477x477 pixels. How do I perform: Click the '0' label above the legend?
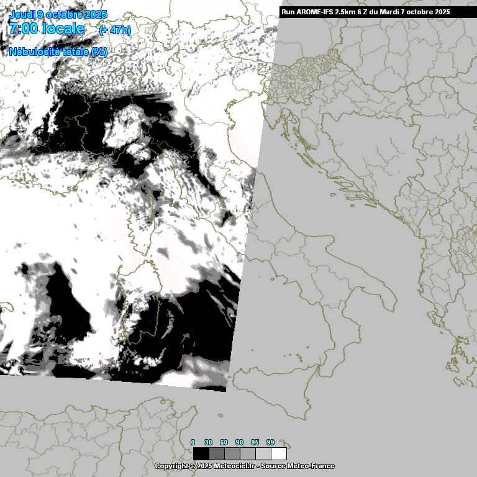point(193,442)
